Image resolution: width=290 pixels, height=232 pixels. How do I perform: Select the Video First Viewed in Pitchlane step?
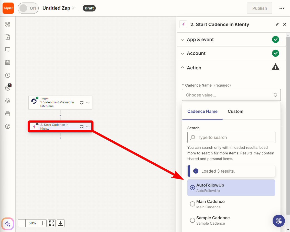click(x=60, y=103)
